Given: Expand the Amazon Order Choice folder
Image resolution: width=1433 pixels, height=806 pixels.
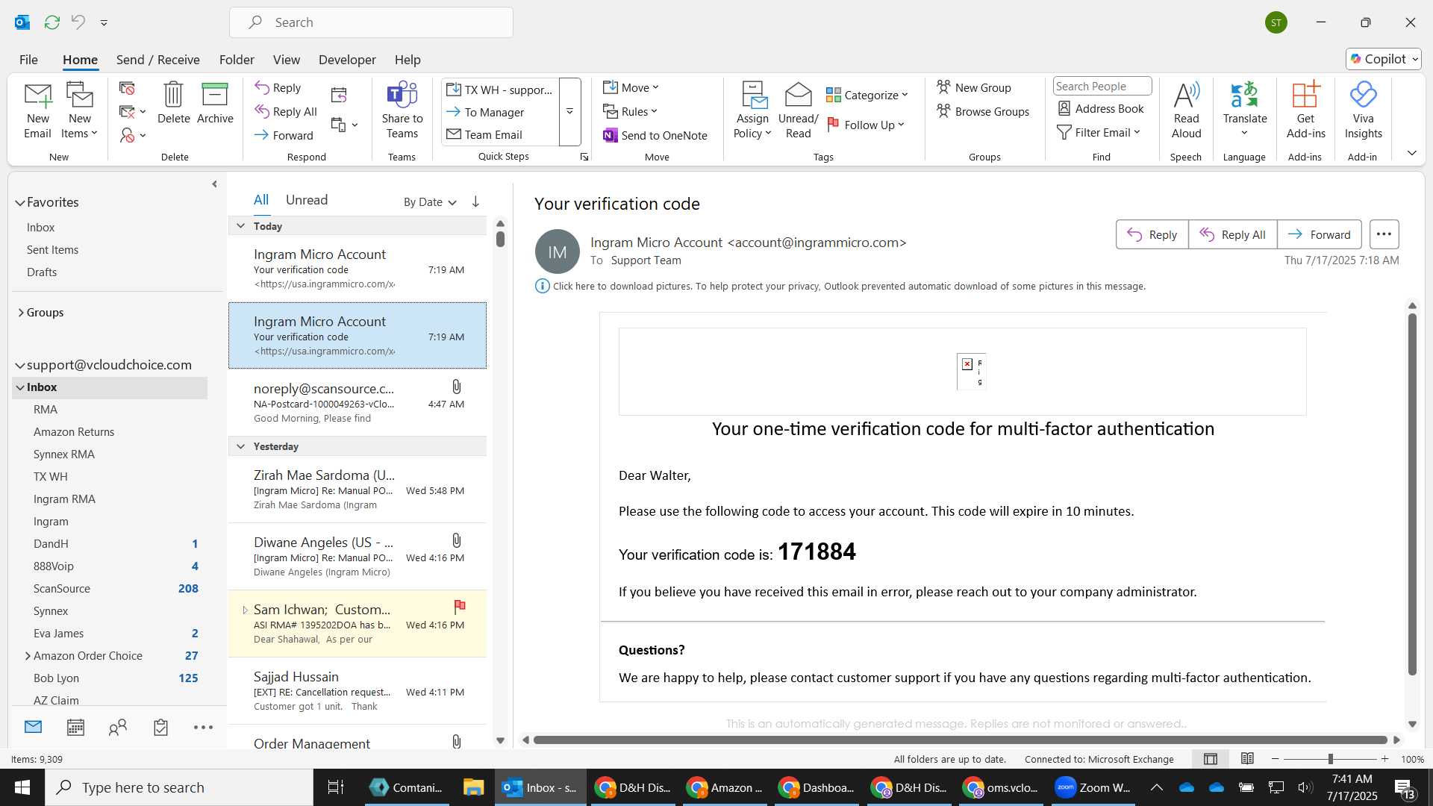Looking at the screenshot, I should (x=28, y=656).
